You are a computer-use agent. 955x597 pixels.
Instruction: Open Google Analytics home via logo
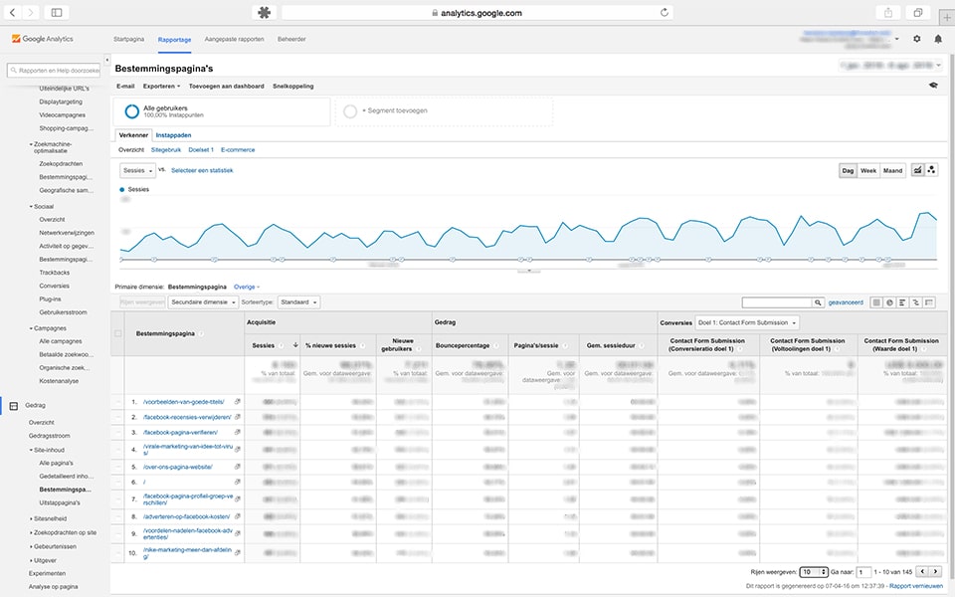pos(43,39)
